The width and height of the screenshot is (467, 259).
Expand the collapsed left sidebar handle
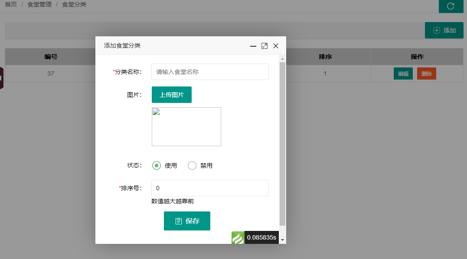2,78
